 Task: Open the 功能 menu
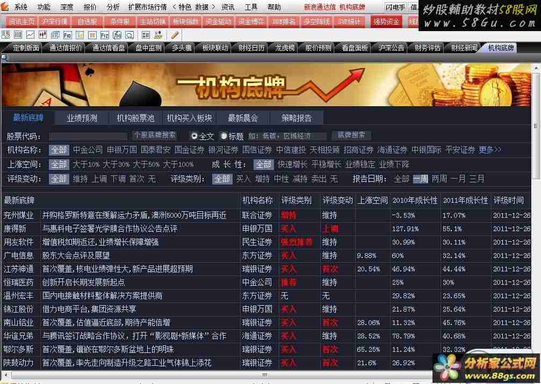pyautogui.click(x=44, y=6)
